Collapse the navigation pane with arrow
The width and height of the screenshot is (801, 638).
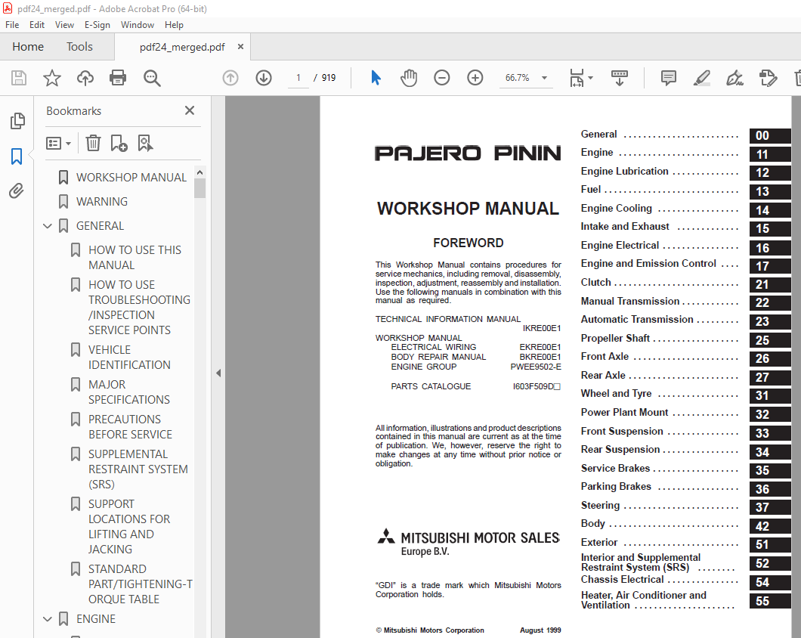[x=218, y=373]
